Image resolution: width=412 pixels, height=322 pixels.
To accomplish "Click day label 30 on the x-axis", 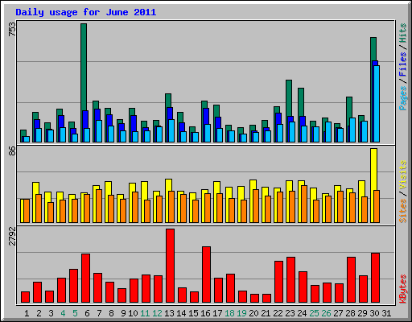I will click(374, 313).
